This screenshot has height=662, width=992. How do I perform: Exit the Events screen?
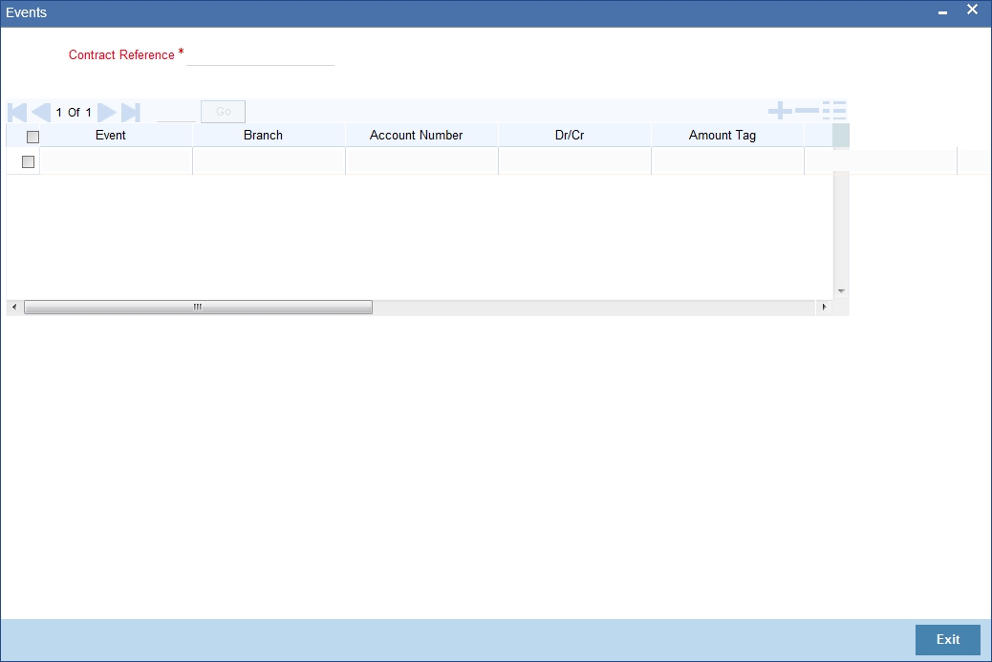(x=948, y=640)
